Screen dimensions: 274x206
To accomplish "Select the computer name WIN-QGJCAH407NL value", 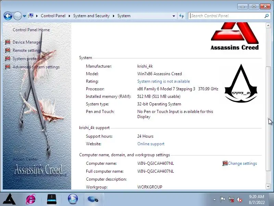I will click(155, 163).
